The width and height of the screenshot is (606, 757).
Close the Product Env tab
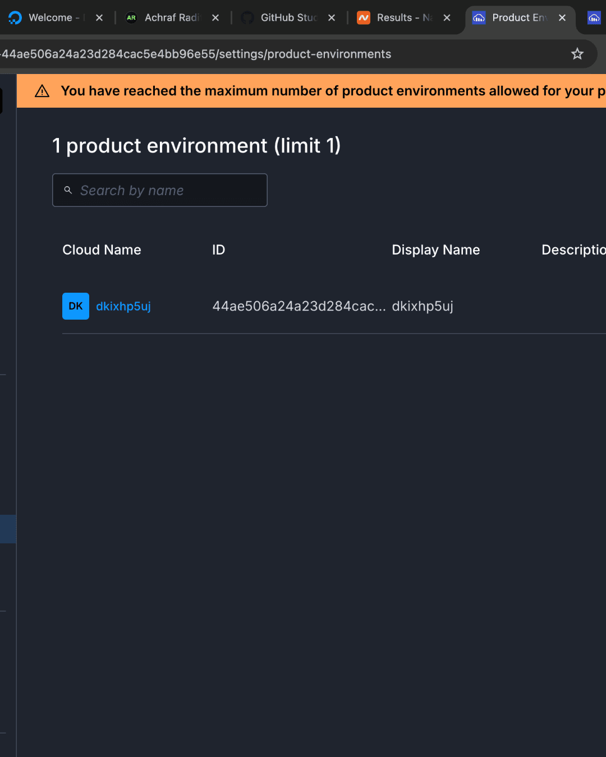coord(562,18)
